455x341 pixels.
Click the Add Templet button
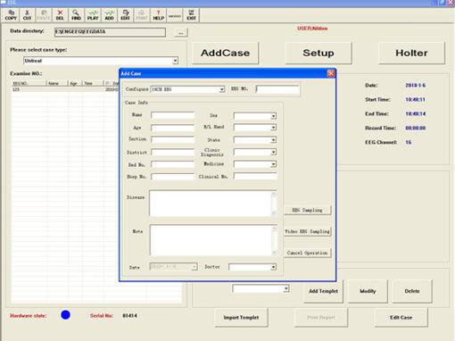tap(323, 291)
